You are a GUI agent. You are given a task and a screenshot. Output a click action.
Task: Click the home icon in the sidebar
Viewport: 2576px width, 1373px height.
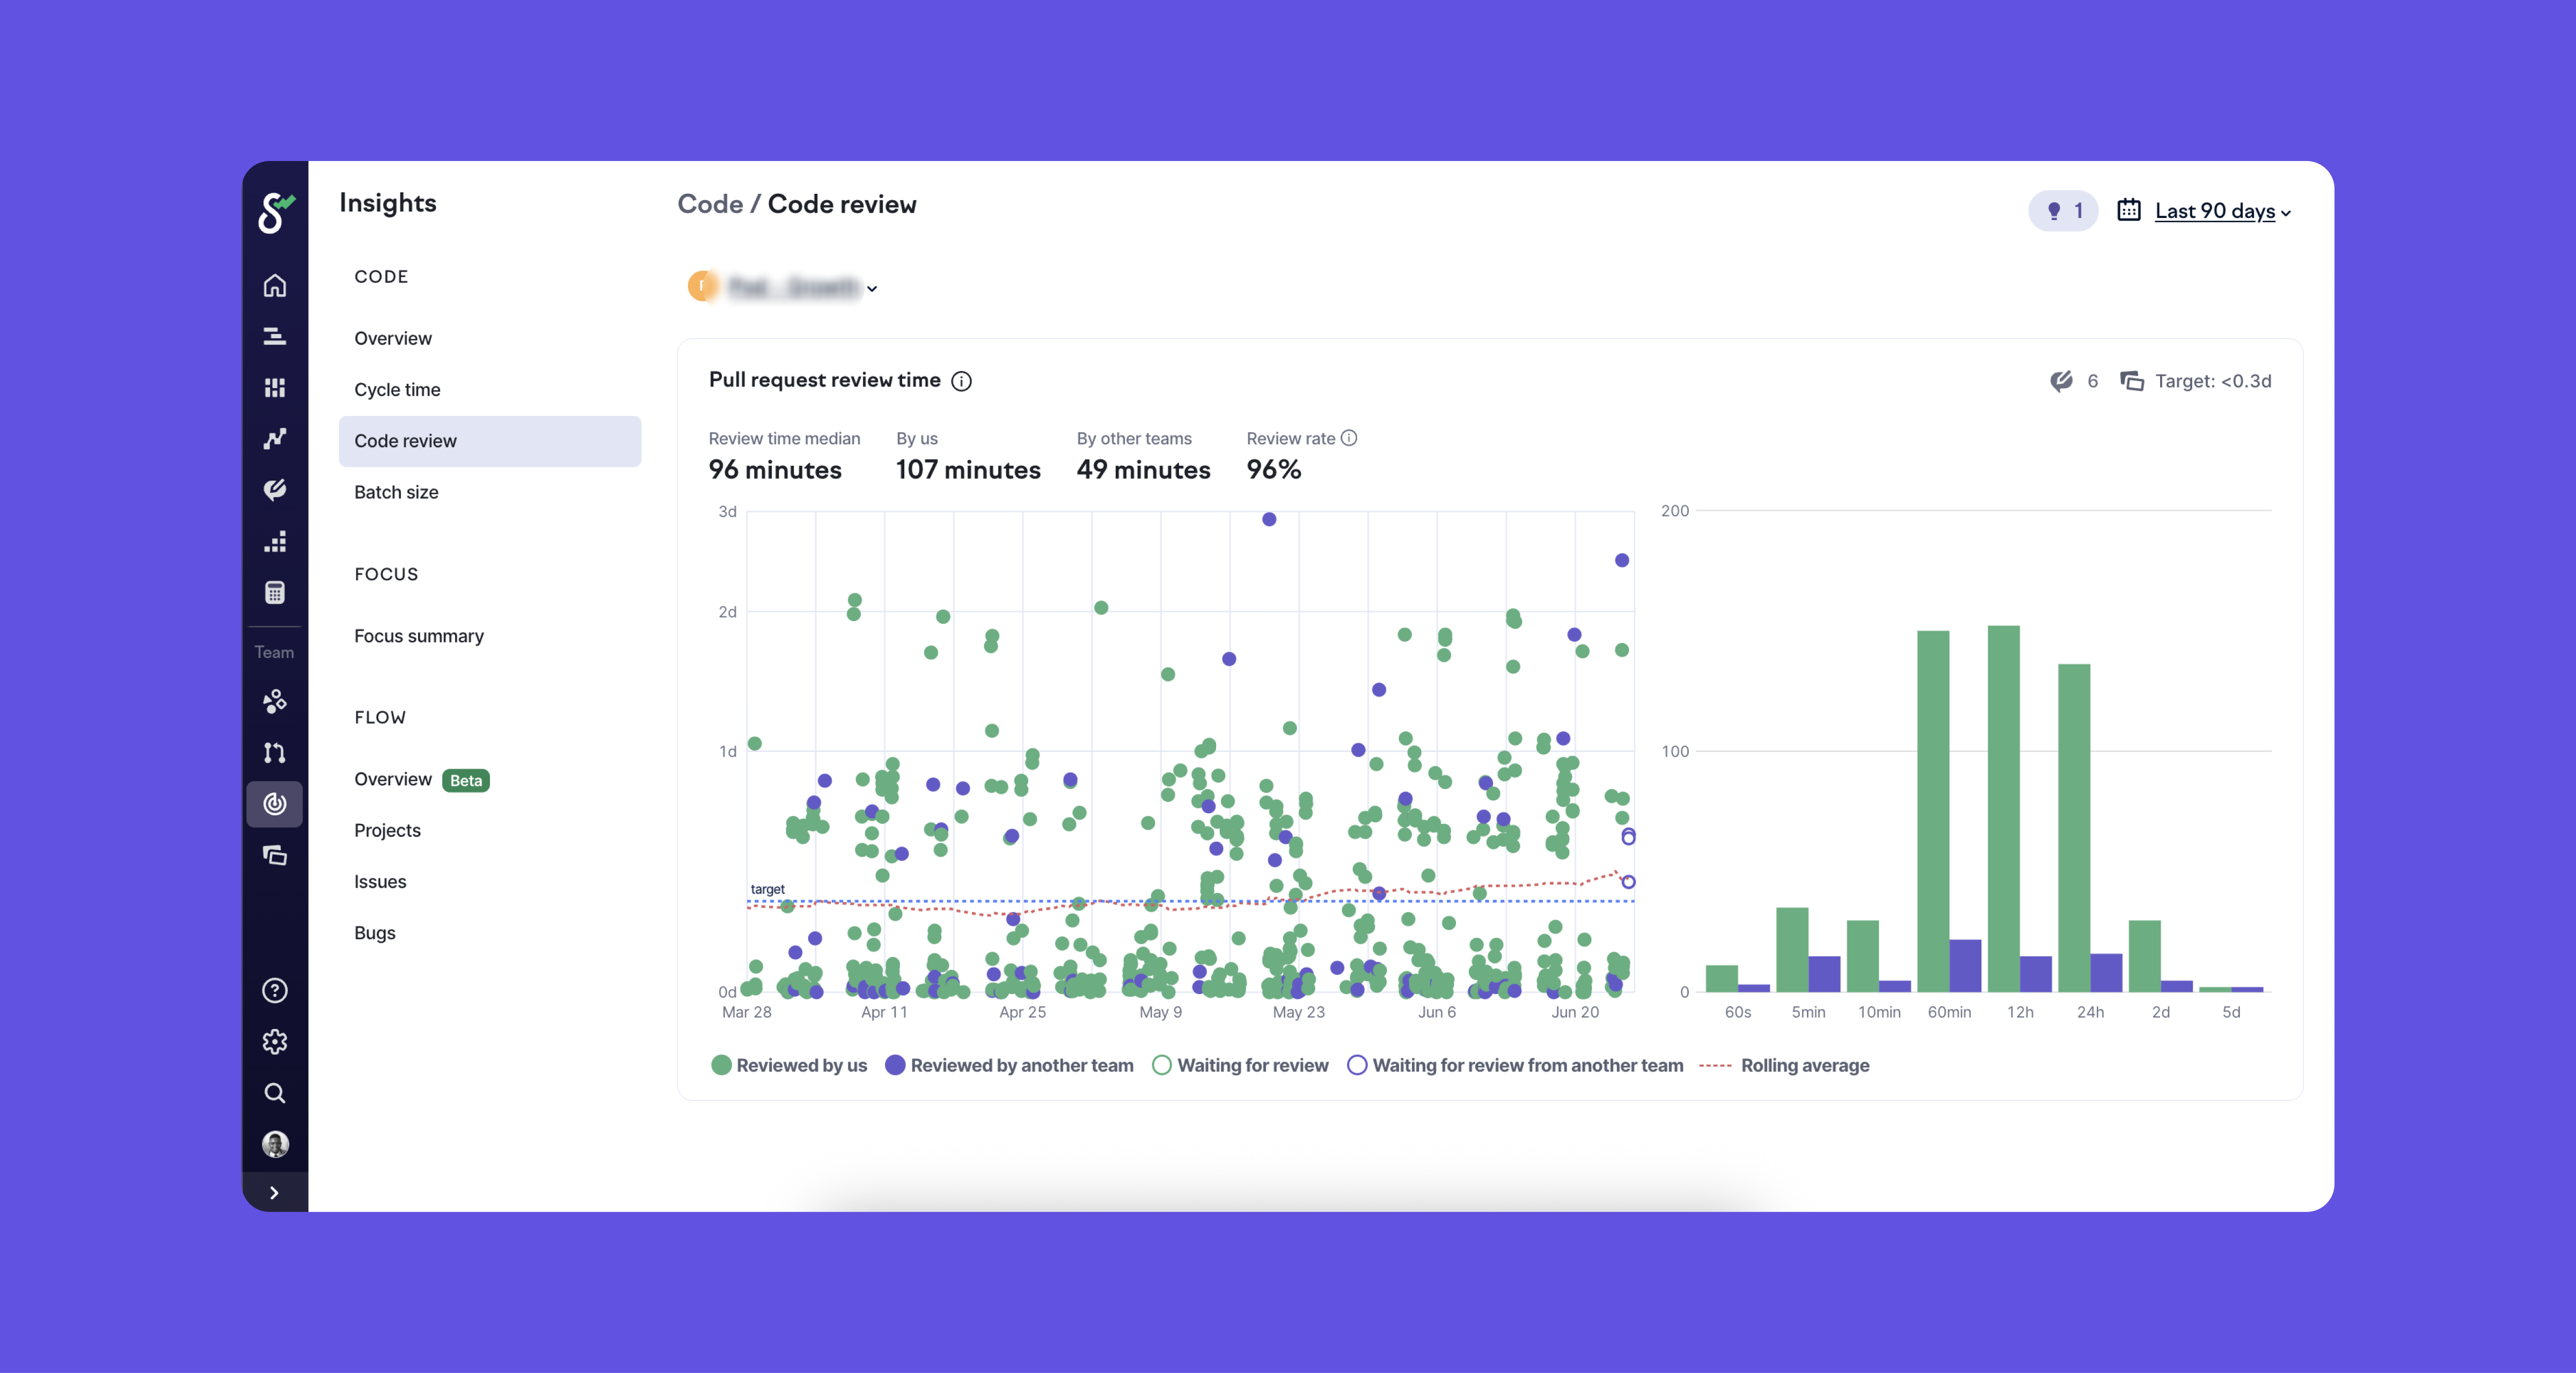(274, 286)
